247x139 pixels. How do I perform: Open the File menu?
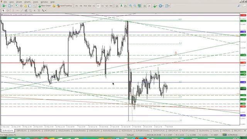5,2
